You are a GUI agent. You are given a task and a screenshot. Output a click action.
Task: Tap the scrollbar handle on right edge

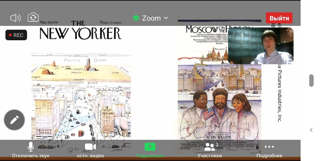311,80
